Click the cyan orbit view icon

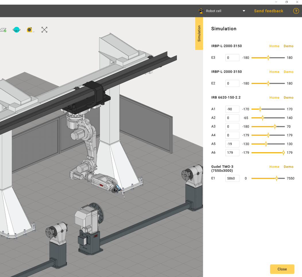(x=17, y=30)
